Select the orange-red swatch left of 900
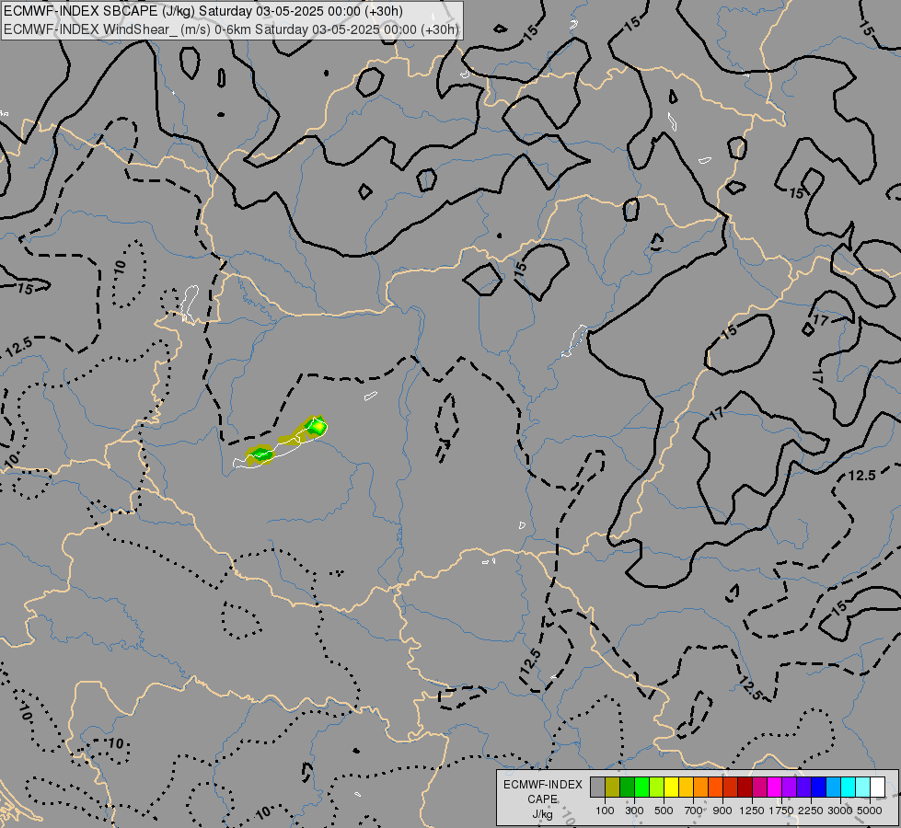Image resolution: width=901 pixels, height=828 pixels. pos(715,787)
